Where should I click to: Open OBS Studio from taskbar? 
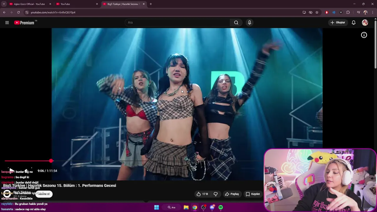[x=203, y=207]
